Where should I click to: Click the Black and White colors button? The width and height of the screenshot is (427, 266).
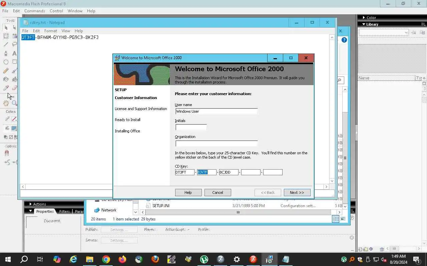pos(6,137)
